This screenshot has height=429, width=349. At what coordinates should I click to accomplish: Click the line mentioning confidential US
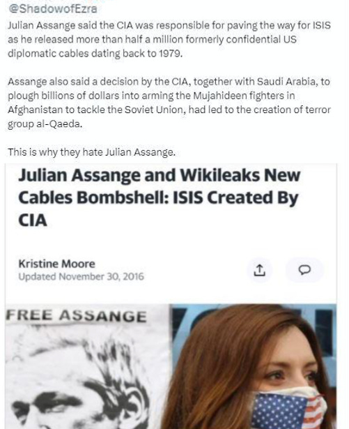[152, 39]
